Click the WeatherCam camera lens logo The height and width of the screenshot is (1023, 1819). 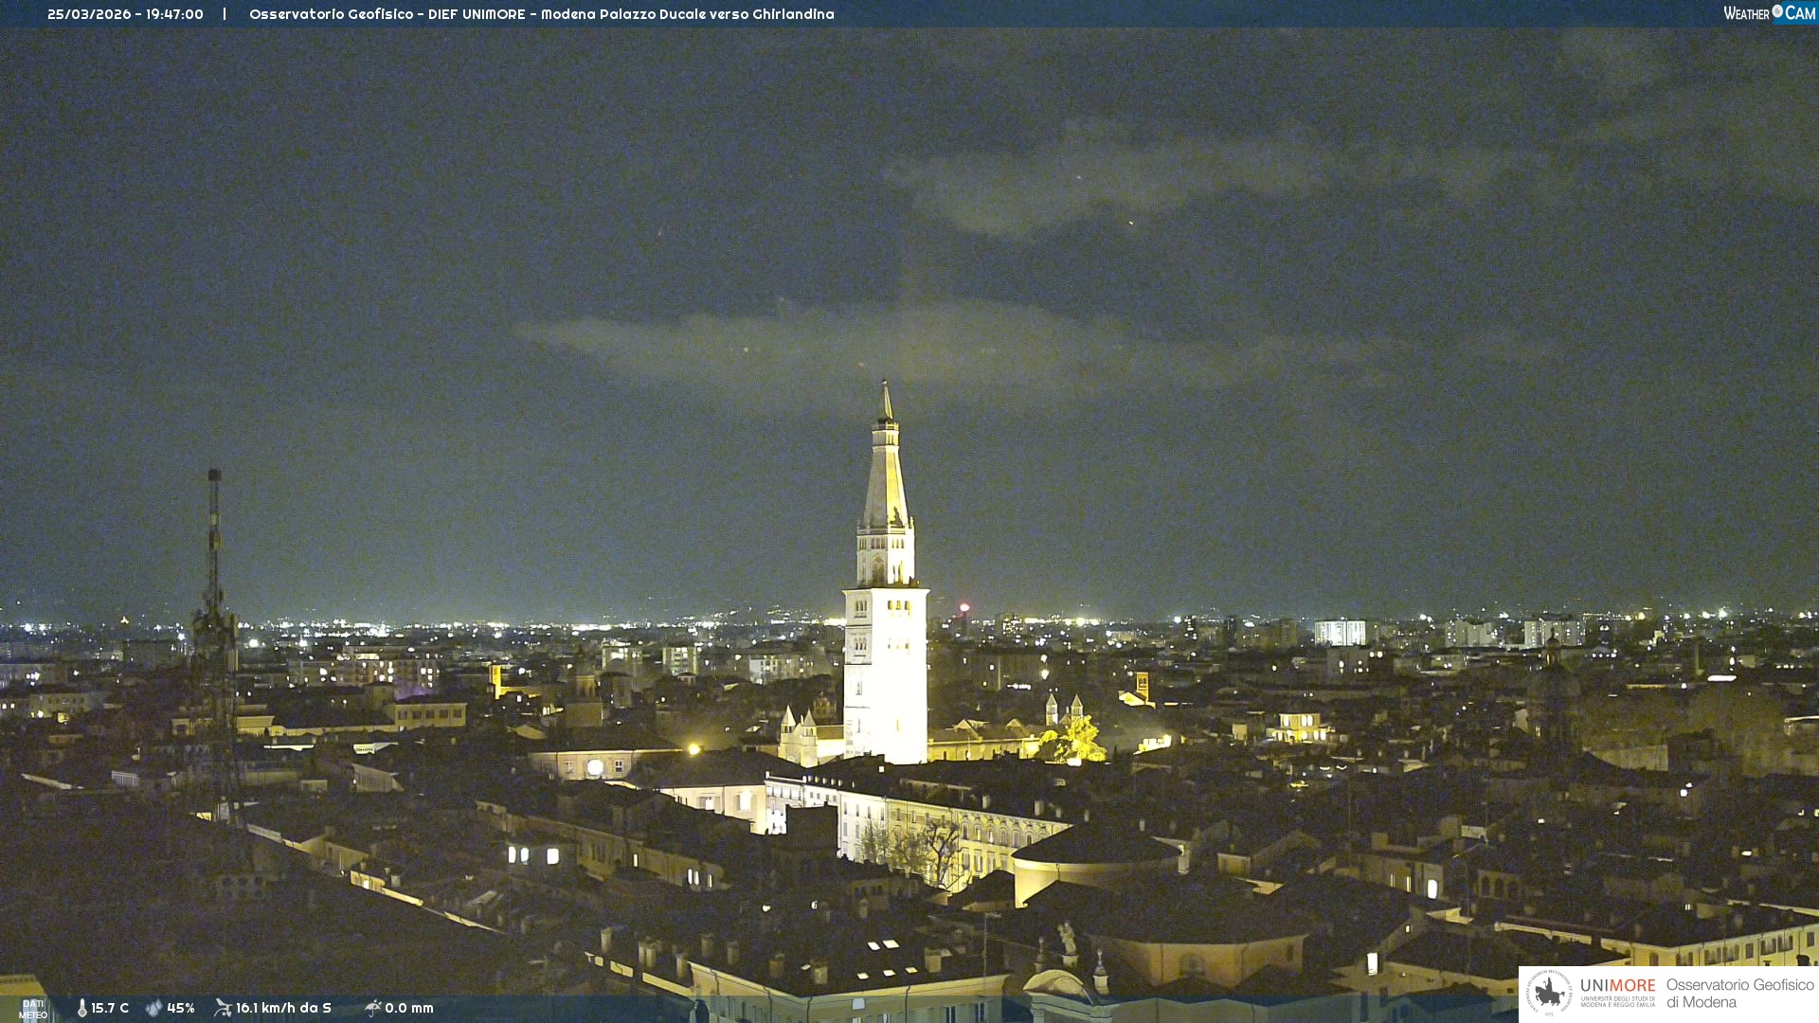(x=1777, y=11)
